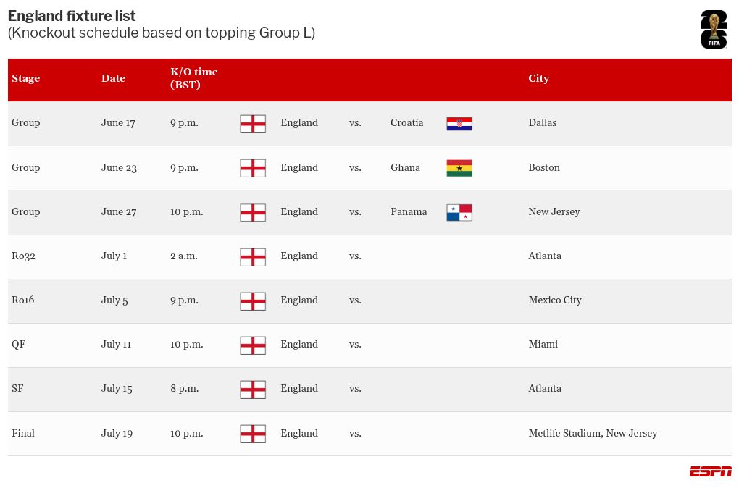
Task: Click the England fixture list title
Action: (72, 16)
